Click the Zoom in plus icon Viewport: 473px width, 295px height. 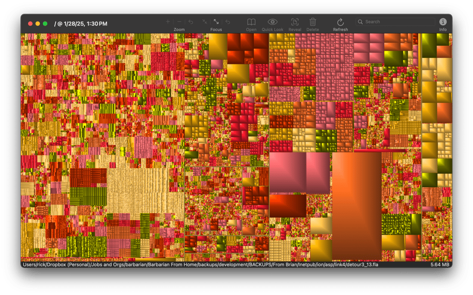click(x=168, y=22)
